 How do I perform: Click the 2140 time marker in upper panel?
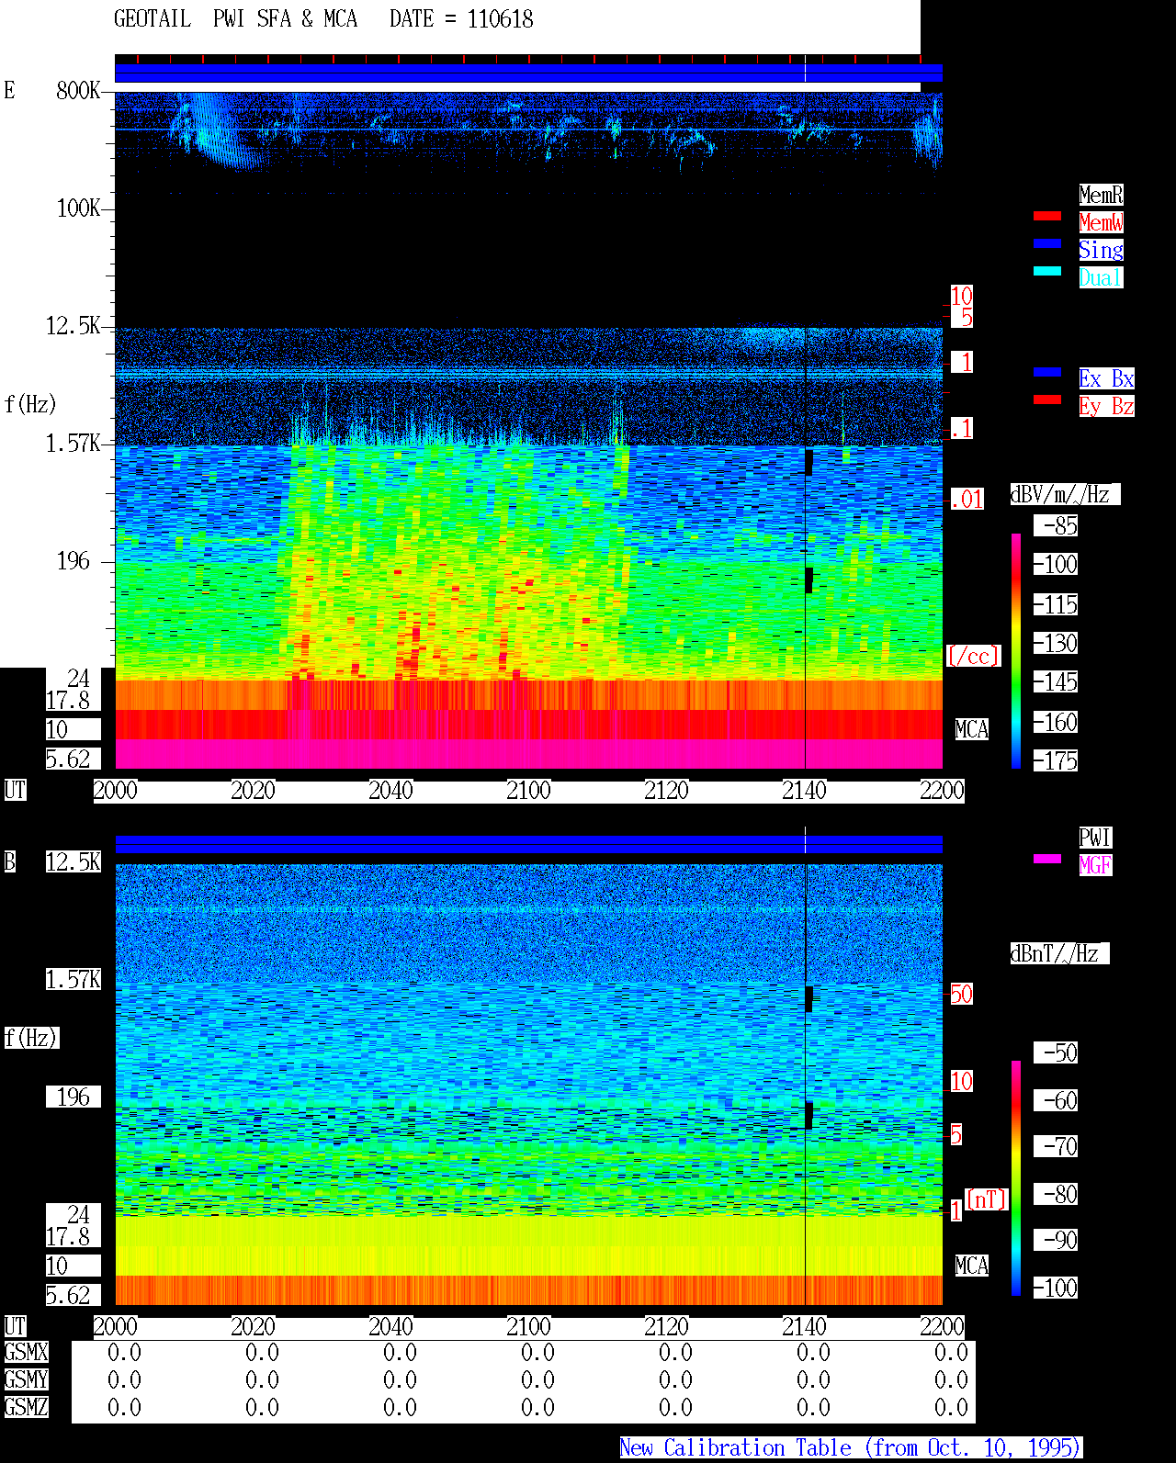pos(805,790)
